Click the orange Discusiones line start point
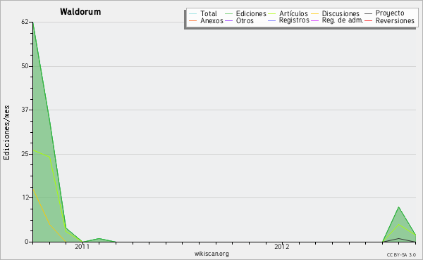 point(33,189)
